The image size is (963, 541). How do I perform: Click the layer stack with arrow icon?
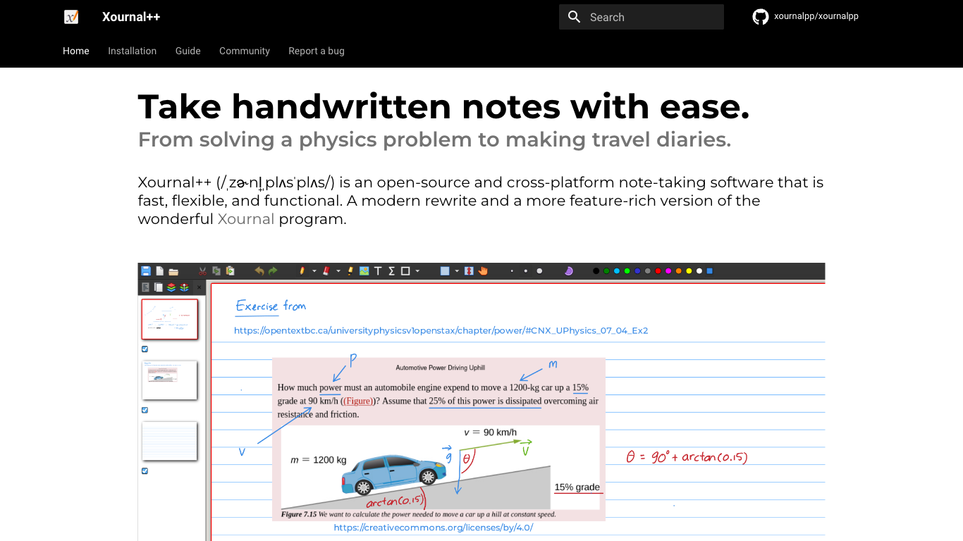coord(184,287)
